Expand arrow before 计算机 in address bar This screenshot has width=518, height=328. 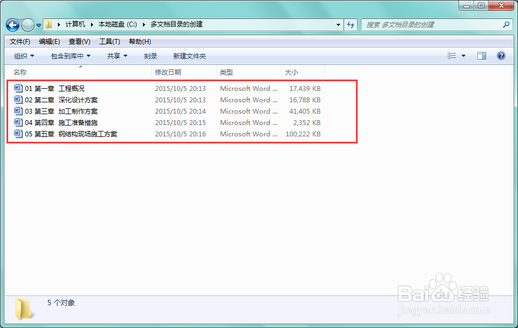tap(59, 25)
